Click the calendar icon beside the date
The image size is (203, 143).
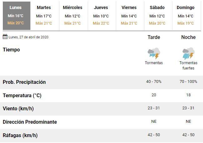click(x=5, y=37)
